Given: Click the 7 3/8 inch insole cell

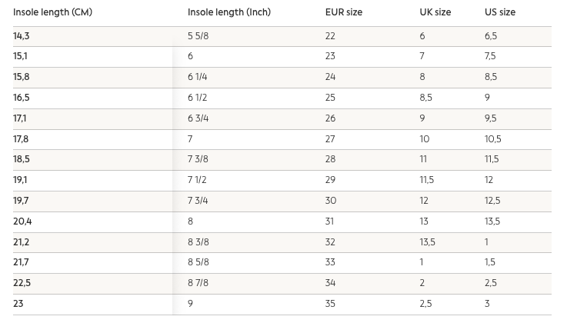Looking at the screenshot, I should pyautogui.click(x=198, y=159).
